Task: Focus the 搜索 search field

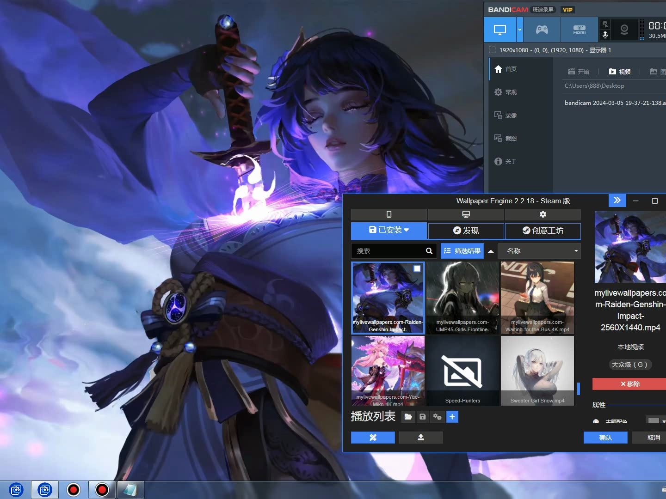Action: point(388,251)
